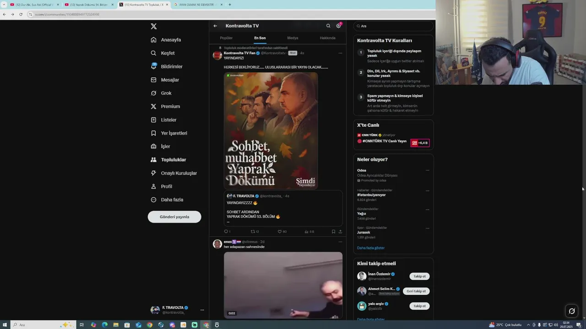Open more options on enes post

340,242
